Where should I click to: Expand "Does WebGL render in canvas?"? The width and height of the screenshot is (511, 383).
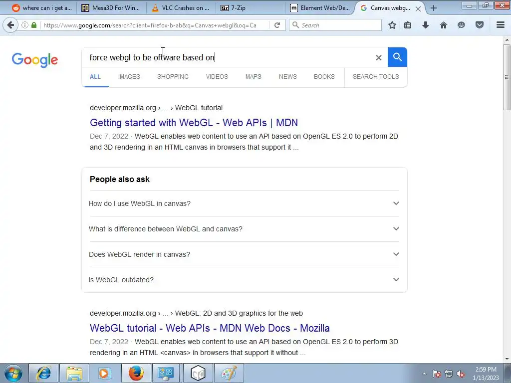(244, 254)
